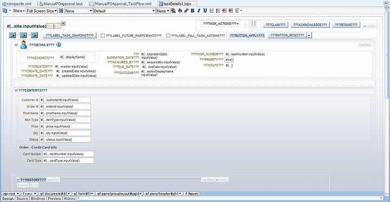This screenshot has height=202, width=390.
Task: Select the second image placeholder icon
Action: (x=23, y=35)
